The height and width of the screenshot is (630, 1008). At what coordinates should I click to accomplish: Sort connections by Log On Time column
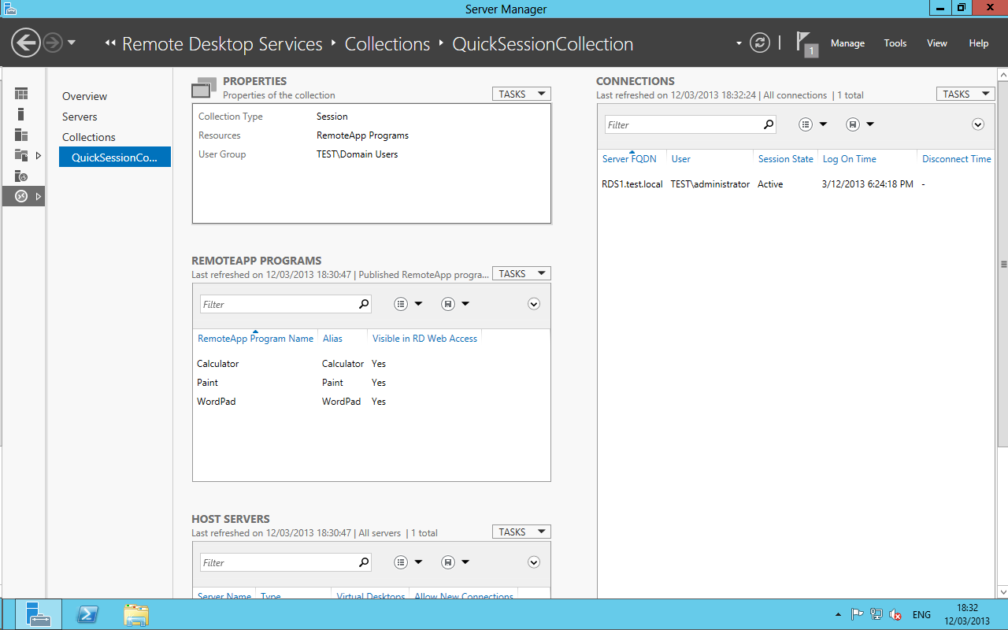click(849, 158)
